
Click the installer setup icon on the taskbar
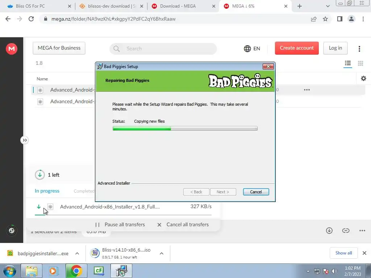pyautogui.click(x=122, y=271)
